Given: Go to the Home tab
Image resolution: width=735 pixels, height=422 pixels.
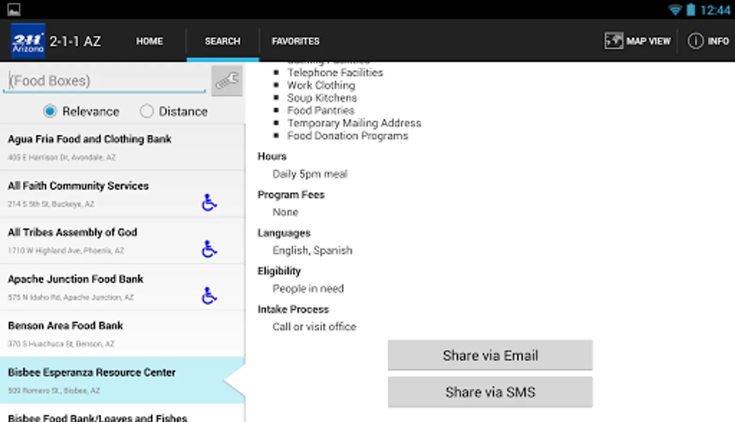Looking at the screenshot, I should tap(150, 41).
